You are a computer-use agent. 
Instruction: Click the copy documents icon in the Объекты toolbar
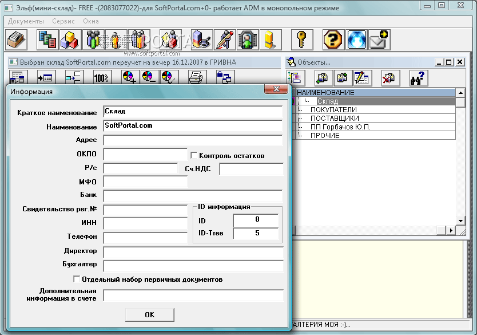click(x=323, y=78)
